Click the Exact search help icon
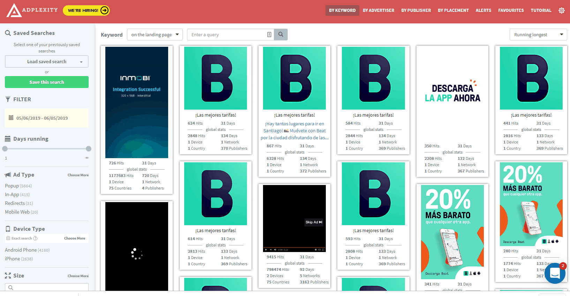The width and height of the screenshot is (570, 296). click(35, 238)
